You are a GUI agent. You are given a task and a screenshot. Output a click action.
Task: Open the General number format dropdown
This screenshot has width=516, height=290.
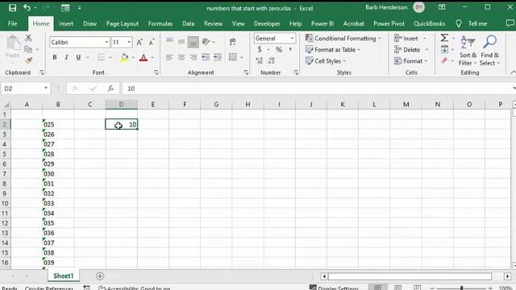292,39
